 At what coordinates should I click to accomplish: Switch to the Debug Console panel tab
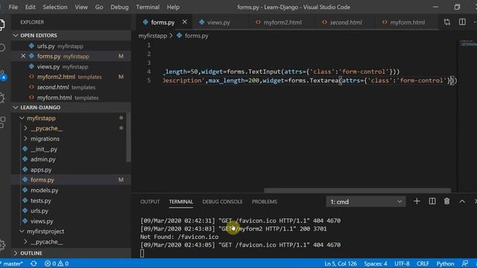222,202
